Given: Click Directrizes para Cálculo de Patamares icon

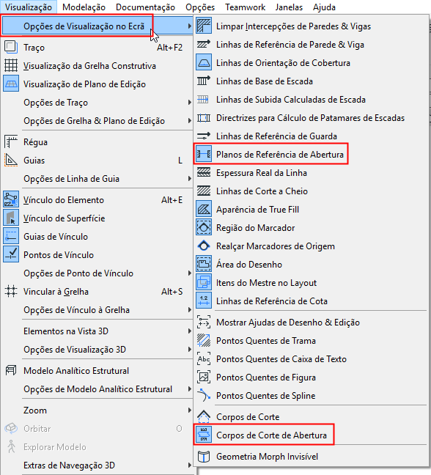Looking at the screenshot, I should pos(204,118).
